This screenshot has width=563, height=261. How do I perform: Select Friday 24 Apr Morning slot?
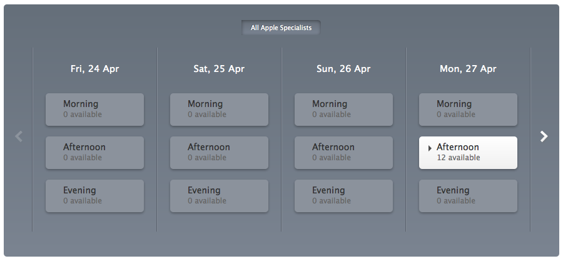94,110
